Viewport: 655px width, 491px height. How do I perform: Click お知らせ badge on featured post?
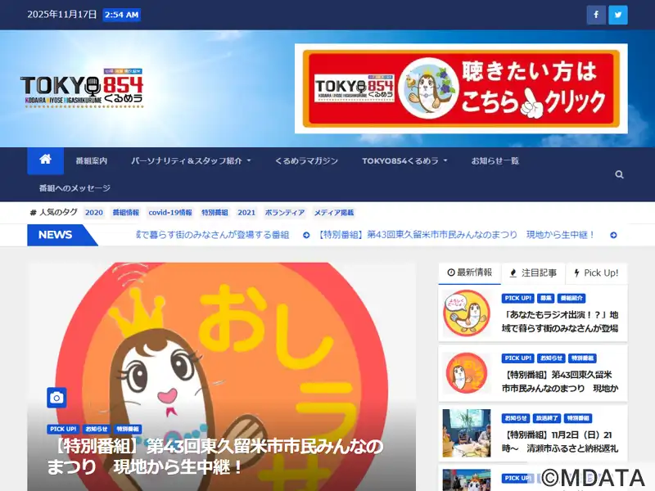coord(97,429)
